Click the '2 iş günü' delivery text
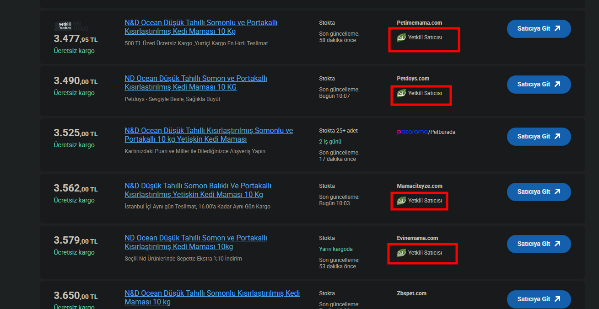This screenshot has height=309, width=599. click(330, 142)
